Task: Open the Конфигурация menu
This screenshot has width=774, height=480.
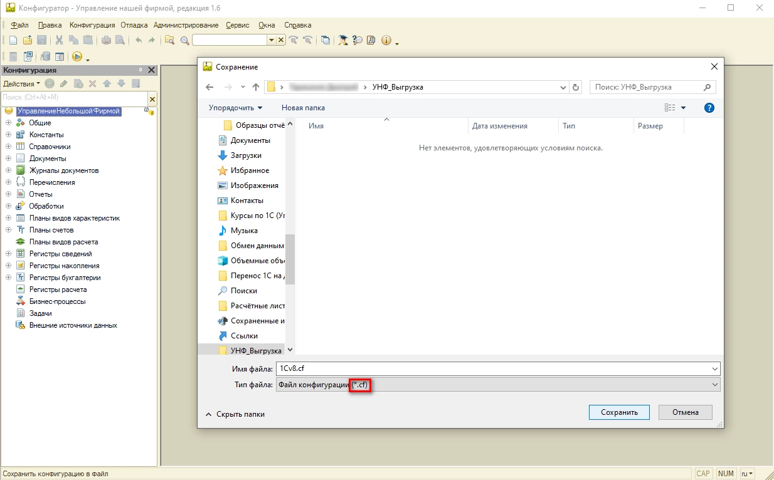Action: 92,25
